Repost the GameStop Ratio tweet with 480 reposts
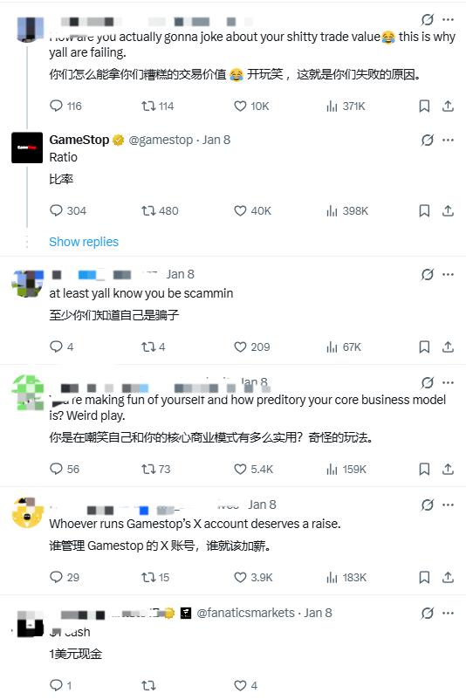This screenshot has width=466, height=700. [x=160, y=210]
